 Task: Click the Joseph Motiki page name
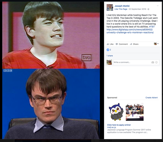(x=122, y=6)
